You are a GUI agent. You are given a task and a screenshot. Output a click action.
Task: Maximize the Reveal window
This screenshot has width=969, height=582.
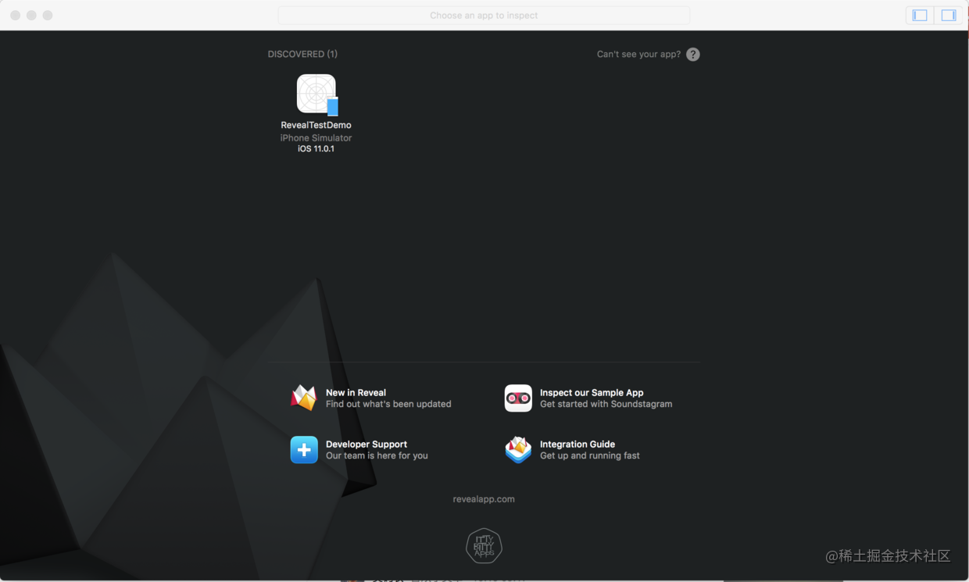coord(48,15)
